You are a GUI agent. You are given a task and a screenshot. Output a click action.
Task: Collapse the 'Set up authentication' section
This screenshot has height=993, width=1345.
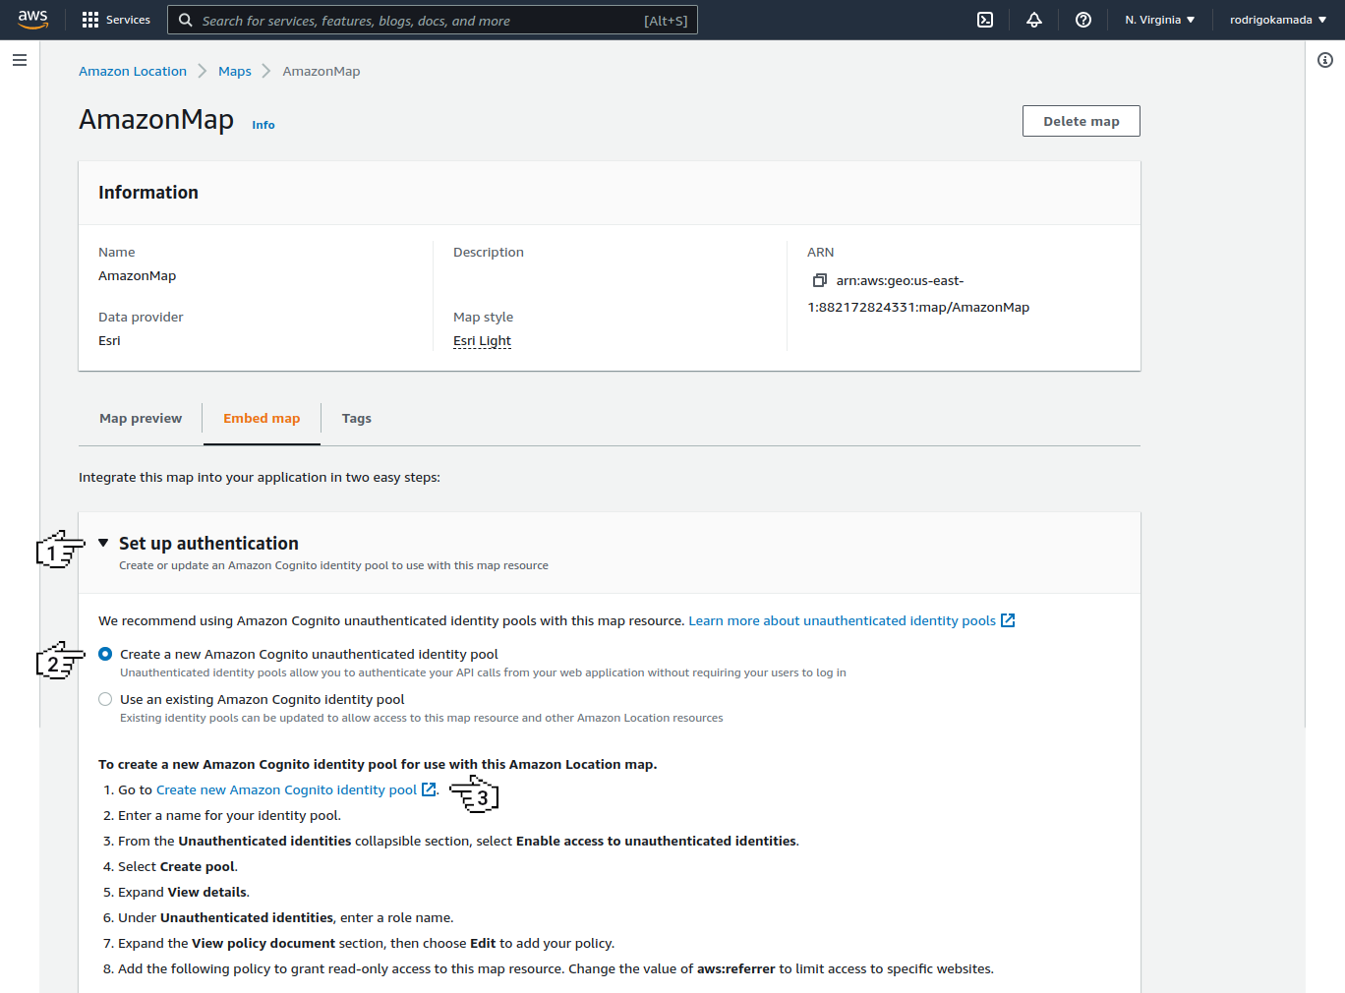pyautogui.click(x=103, y=543)
